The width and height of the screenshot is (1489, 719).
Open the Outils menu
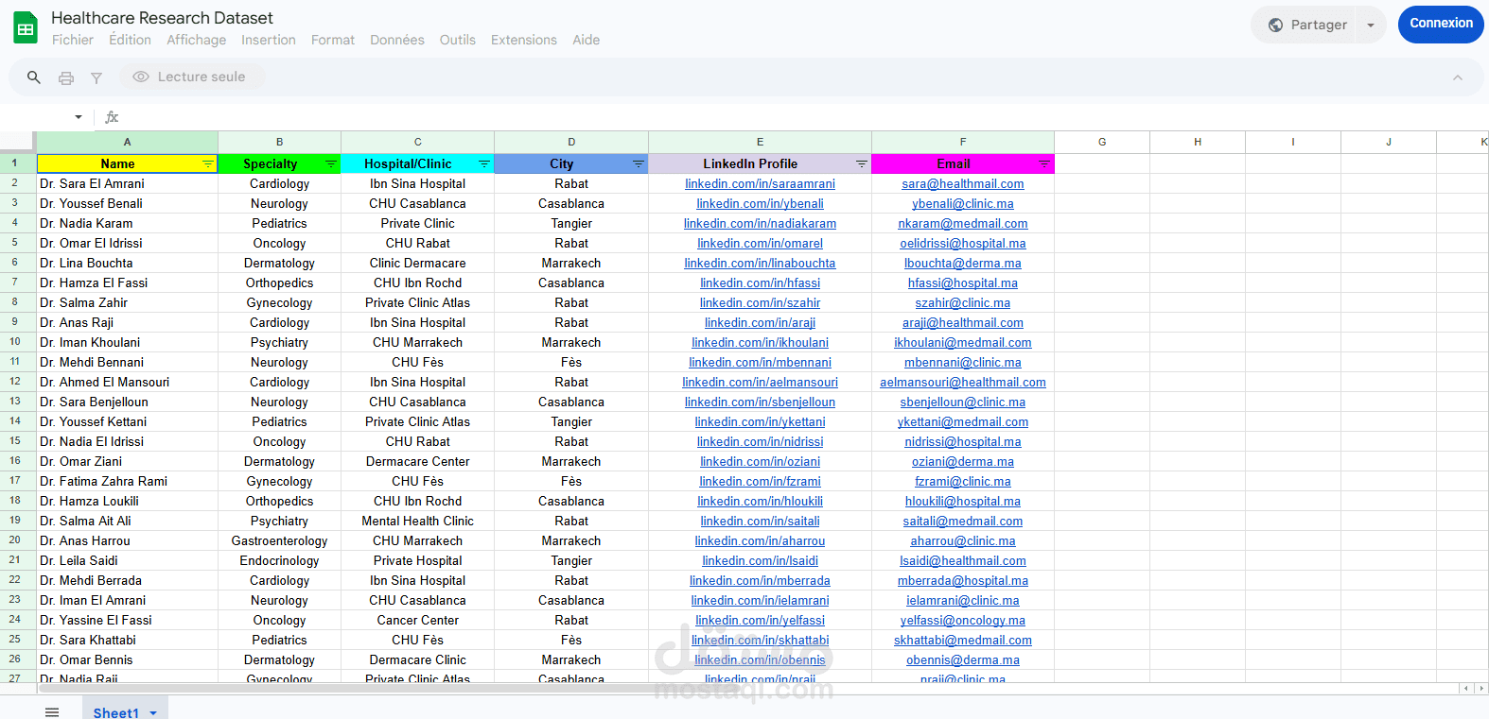(x=458, y=41)
